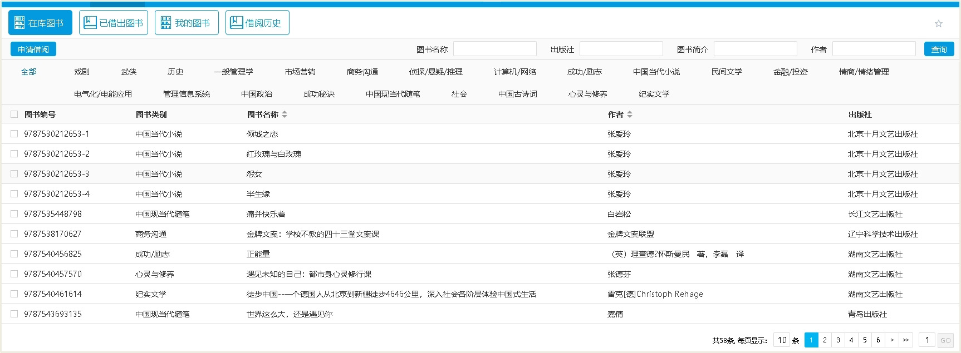The image size is (961, 353).
Task: Go to next page arrow
Action: (x=892, y=340)
